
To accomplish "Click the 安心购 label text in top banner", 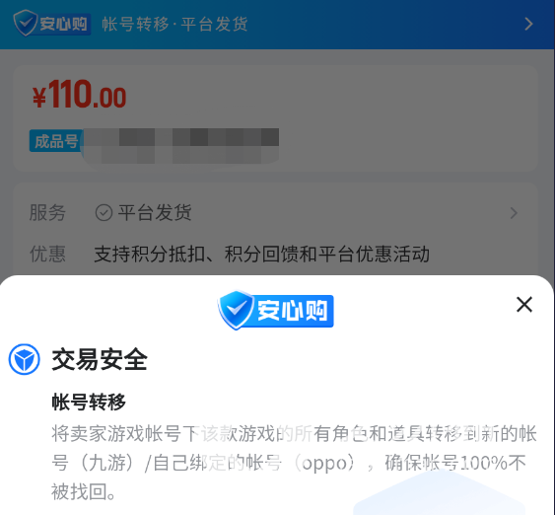I will [64, 24].
